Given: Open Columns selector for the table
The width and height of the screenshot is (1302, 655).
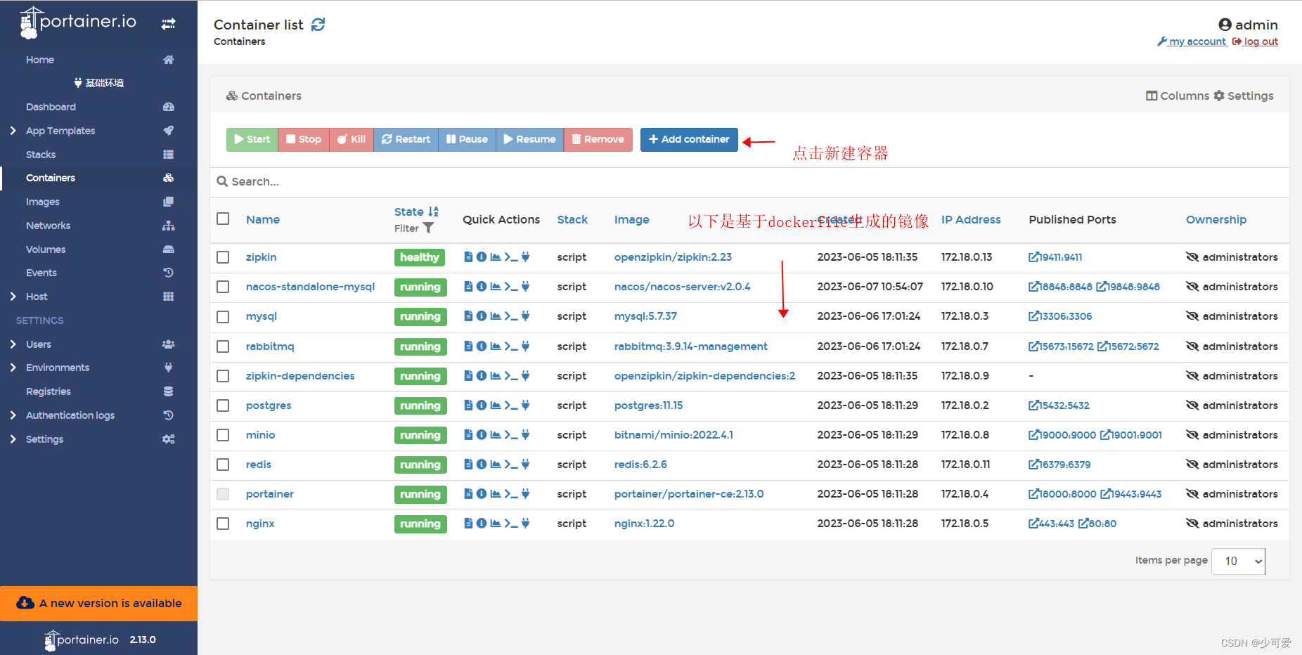Looking at the screenshot, I should coord(1177,96).
